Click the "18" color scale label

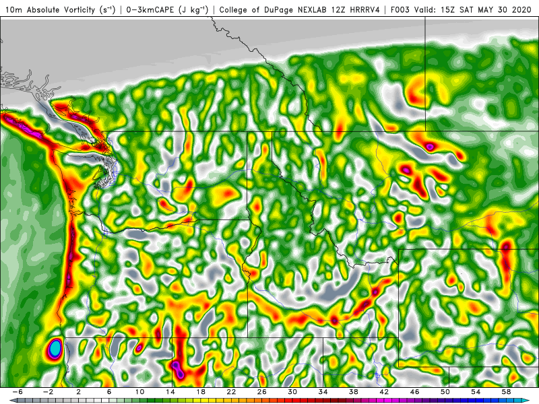point(201,392)
